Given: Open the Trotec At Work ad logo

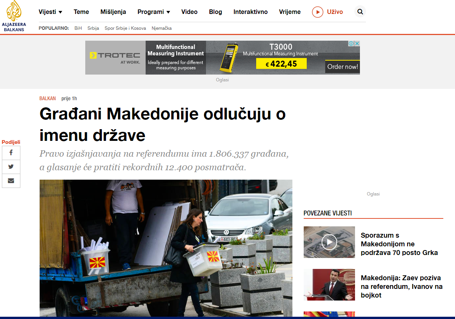Looking at the screenshot, I should click(115, 58).
